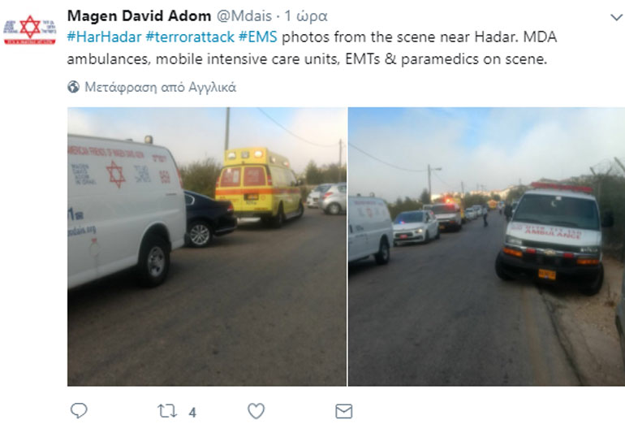Translate tweet with Μετάφραση από Αγγλικά
Image resolution: width=625 pixels, height=424 pixels.
160,87
